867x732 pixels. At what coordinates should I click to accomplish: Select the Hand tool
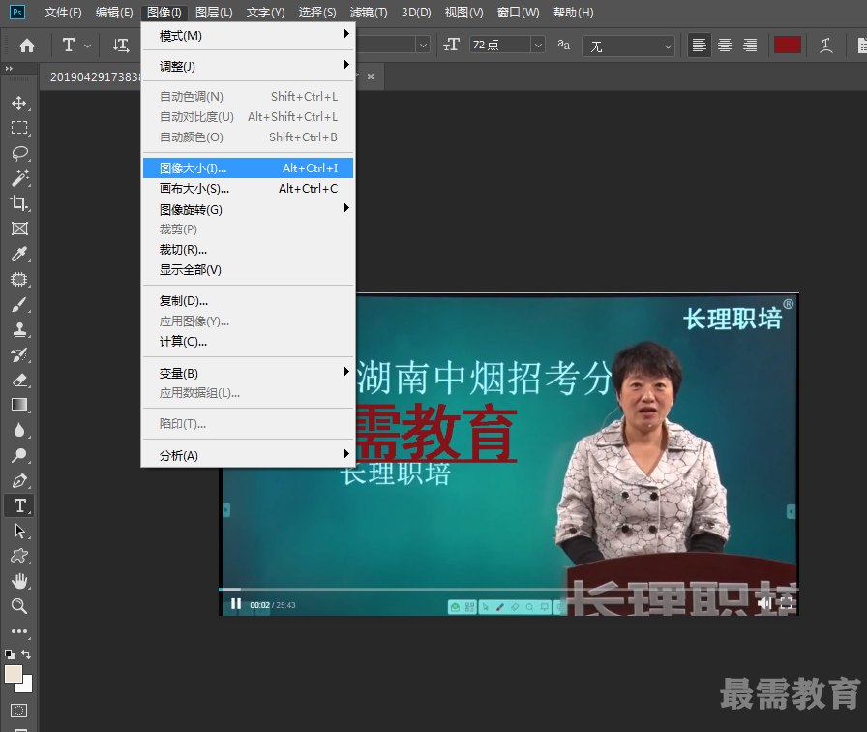click(19, 581)
